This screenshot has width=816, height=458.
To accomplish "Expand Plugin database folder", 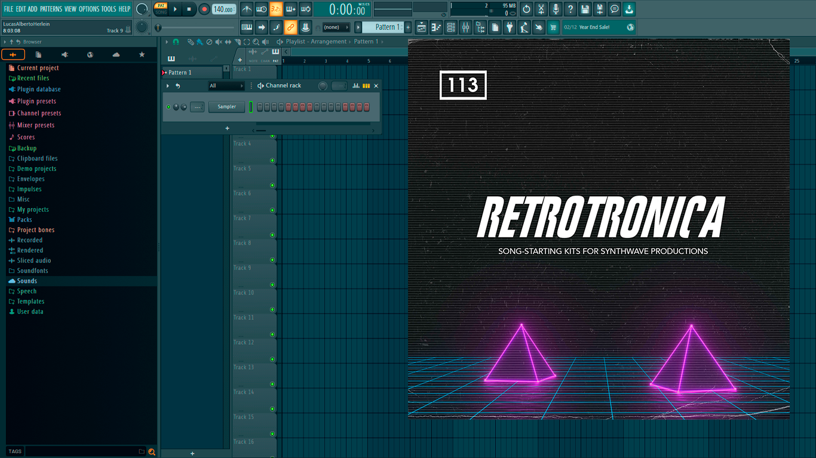I will tap(39, 89).
